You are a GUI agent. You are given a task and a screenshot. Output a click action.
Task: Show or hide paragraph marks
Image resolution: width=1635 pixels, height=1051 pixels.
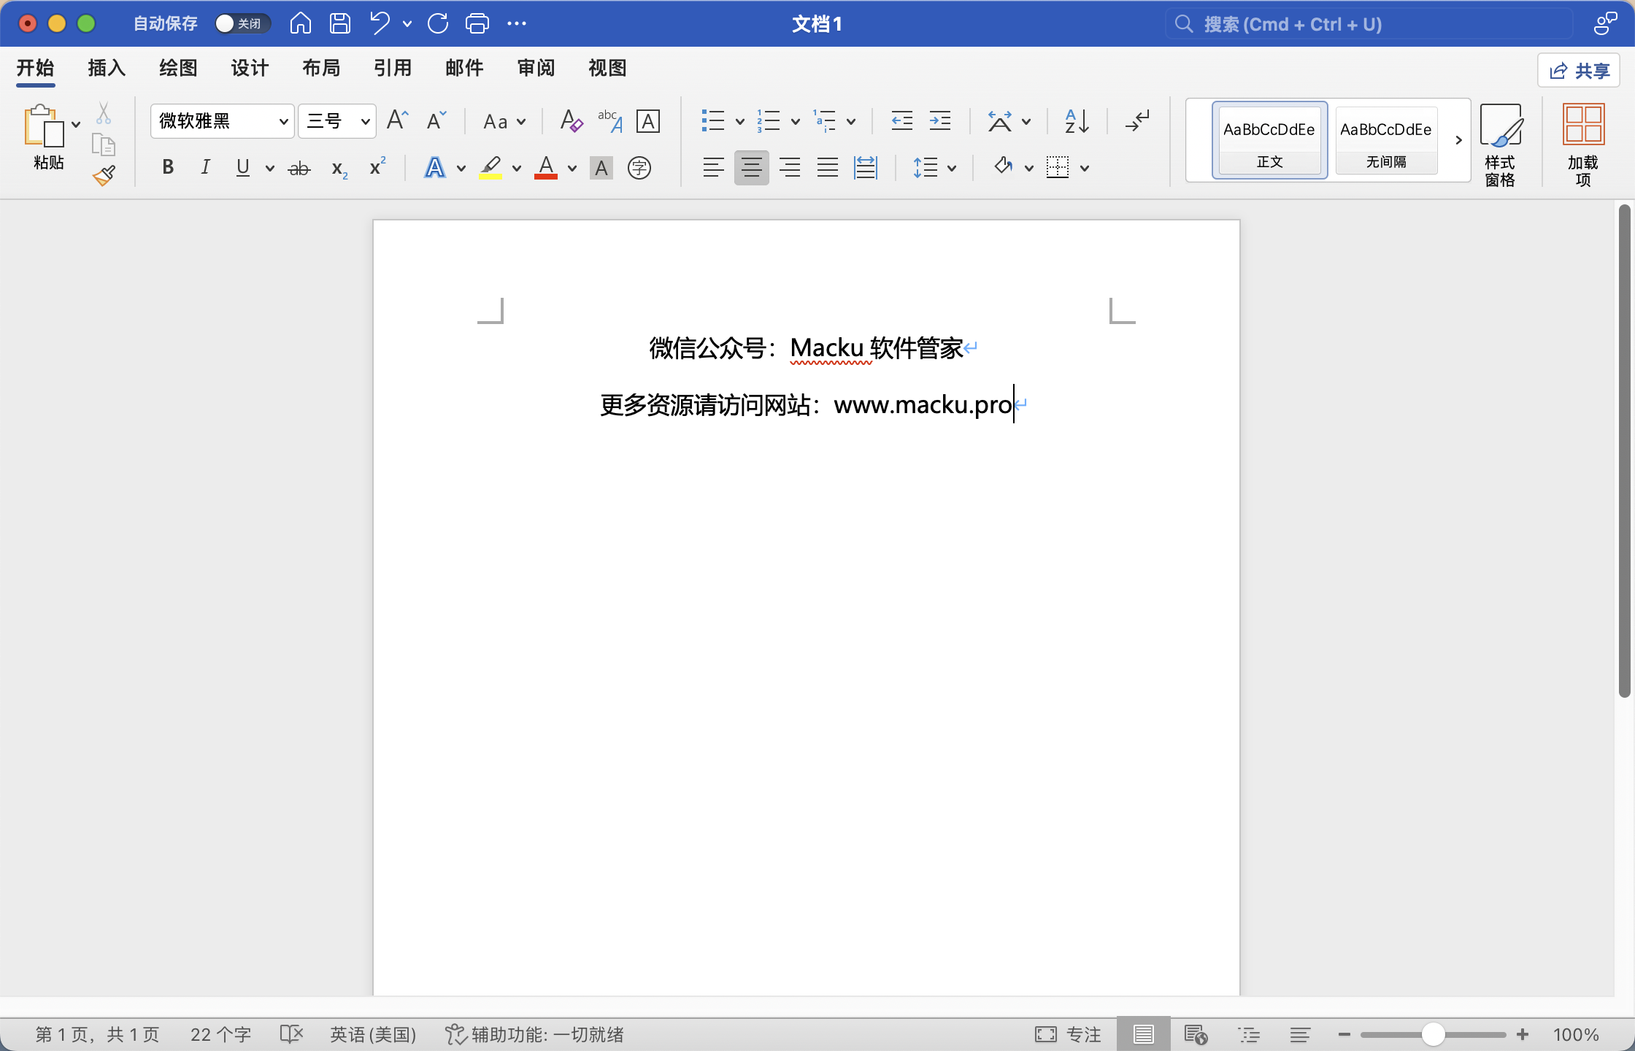(x=1137, y=120)
